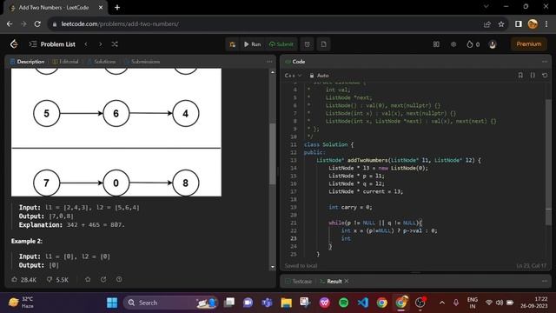Open the Premium subscription button

point(529,44)
